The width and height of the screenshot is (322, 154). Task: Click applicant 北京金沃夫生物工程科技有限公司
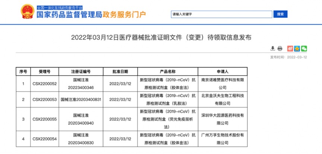click(x=222, y=100)
